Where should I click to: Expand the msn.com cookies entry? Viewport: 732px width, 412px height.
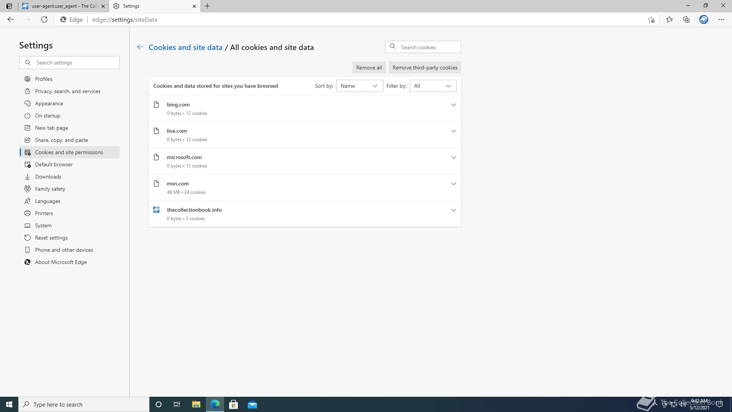click(454, 183)
